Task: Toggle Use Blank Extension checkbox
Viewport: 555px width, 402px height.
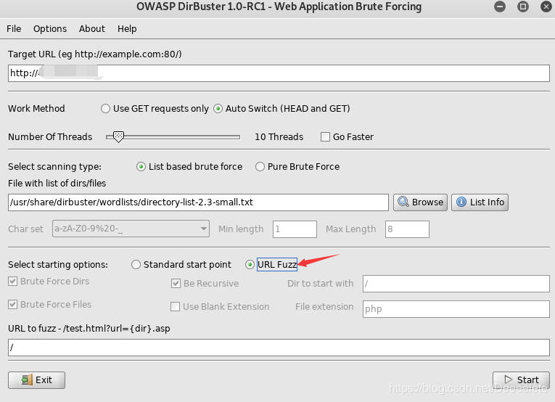Action: [176, 306]
